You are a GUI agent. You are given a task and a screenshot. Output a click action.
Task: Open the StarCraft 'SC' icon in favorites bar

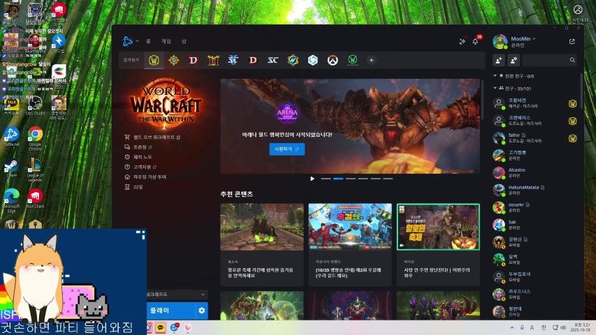[272, 61]
